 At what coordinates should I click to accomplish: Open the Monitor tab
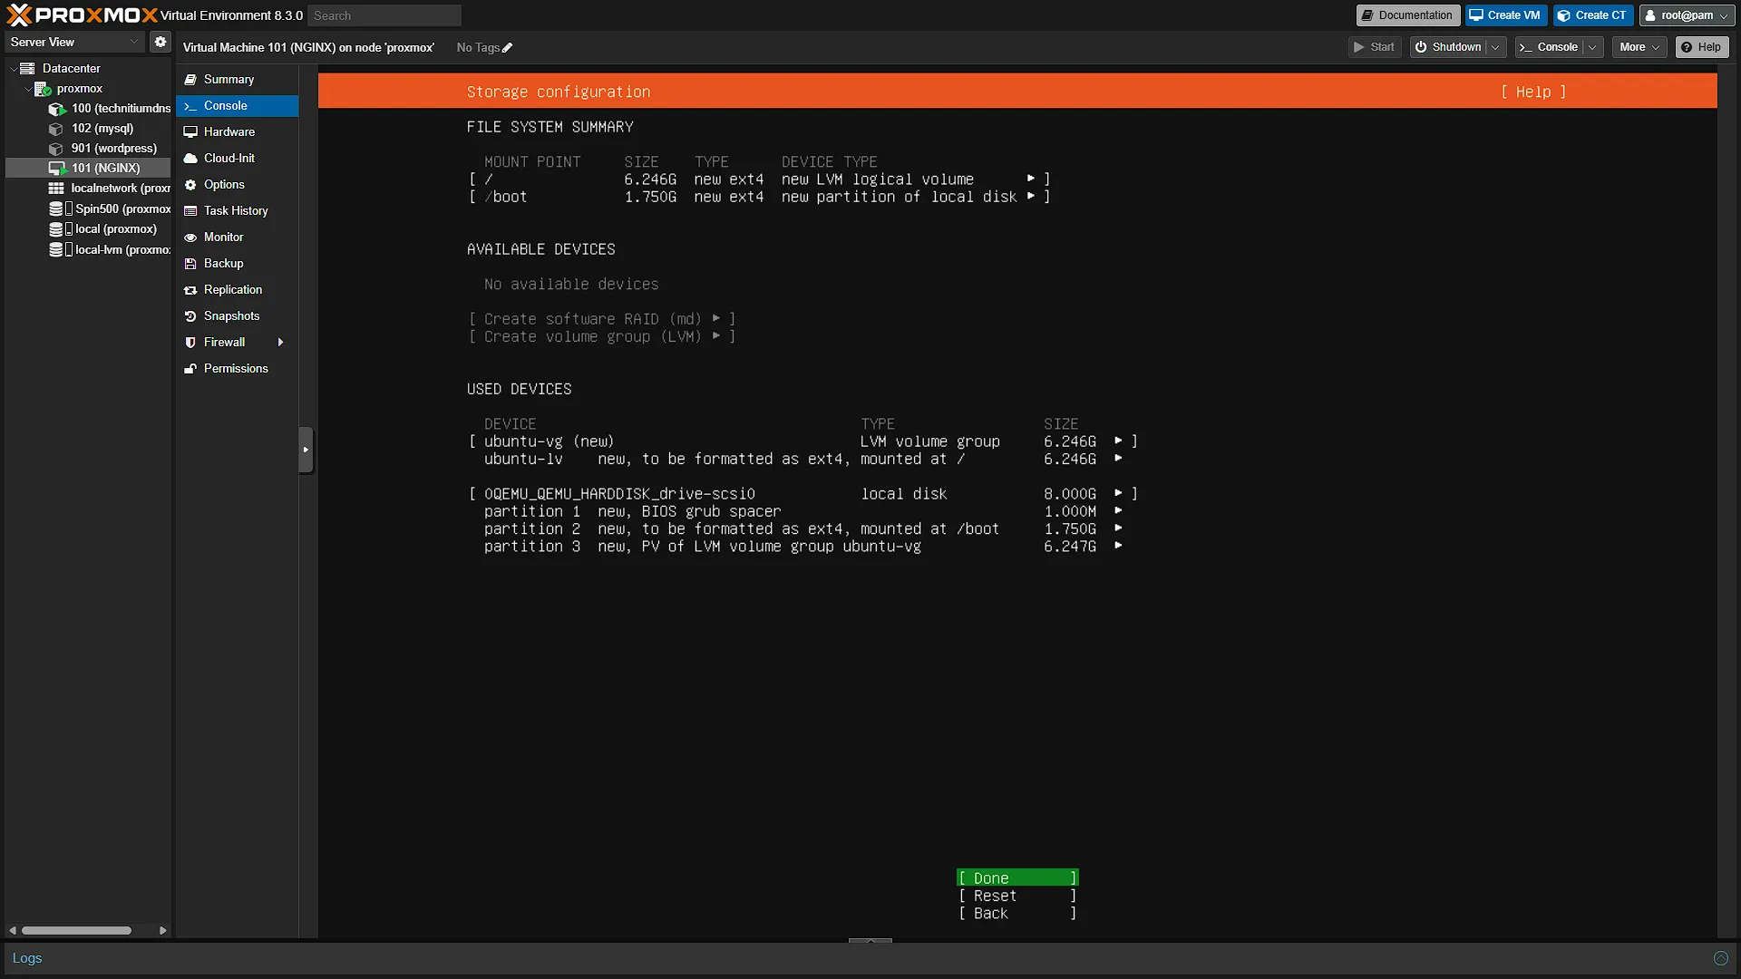(237, 237)
